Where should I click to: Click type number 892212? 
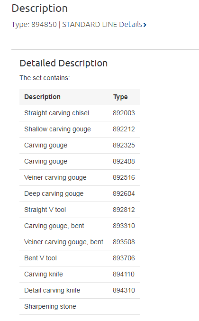[x=124, y=129]
